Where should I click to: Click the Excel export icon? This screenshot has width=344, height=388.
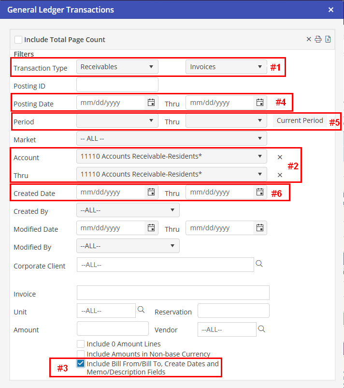tap(328, 40)
